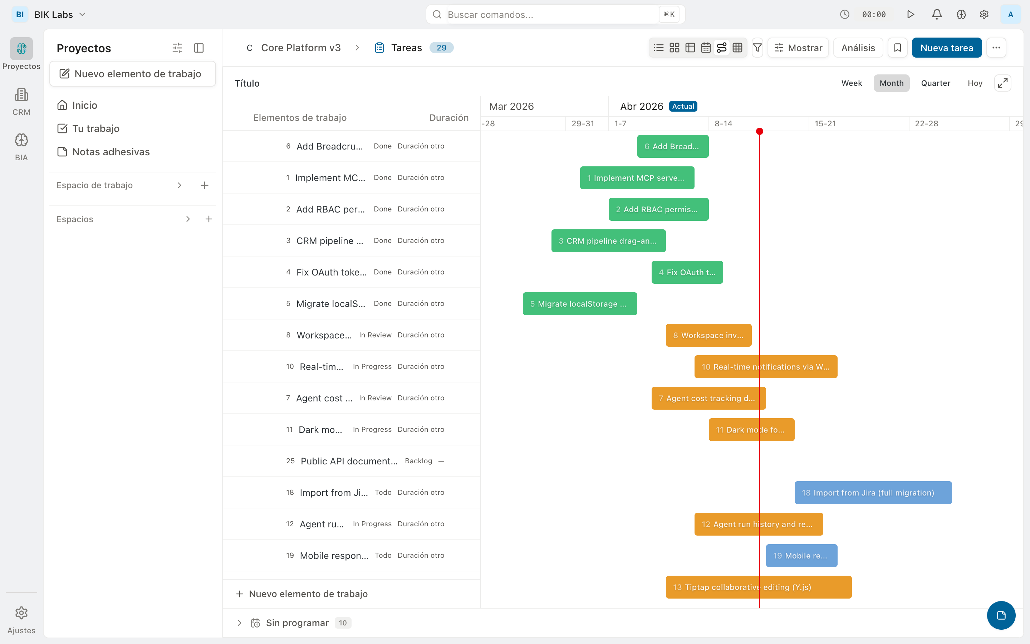Open the Análisis button
This screenshot has width=1030, height=644.
858,48
